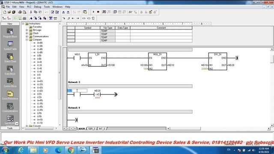Viewport: 274px width, 154px height.
Task: Collapse the Compare folder
Action: 27,40
